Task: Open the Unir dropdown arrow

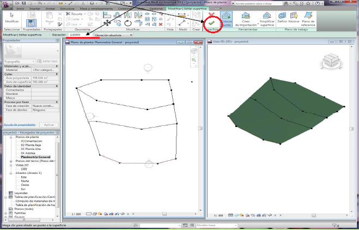Action: pyautogui.click(x=79, y=25)
